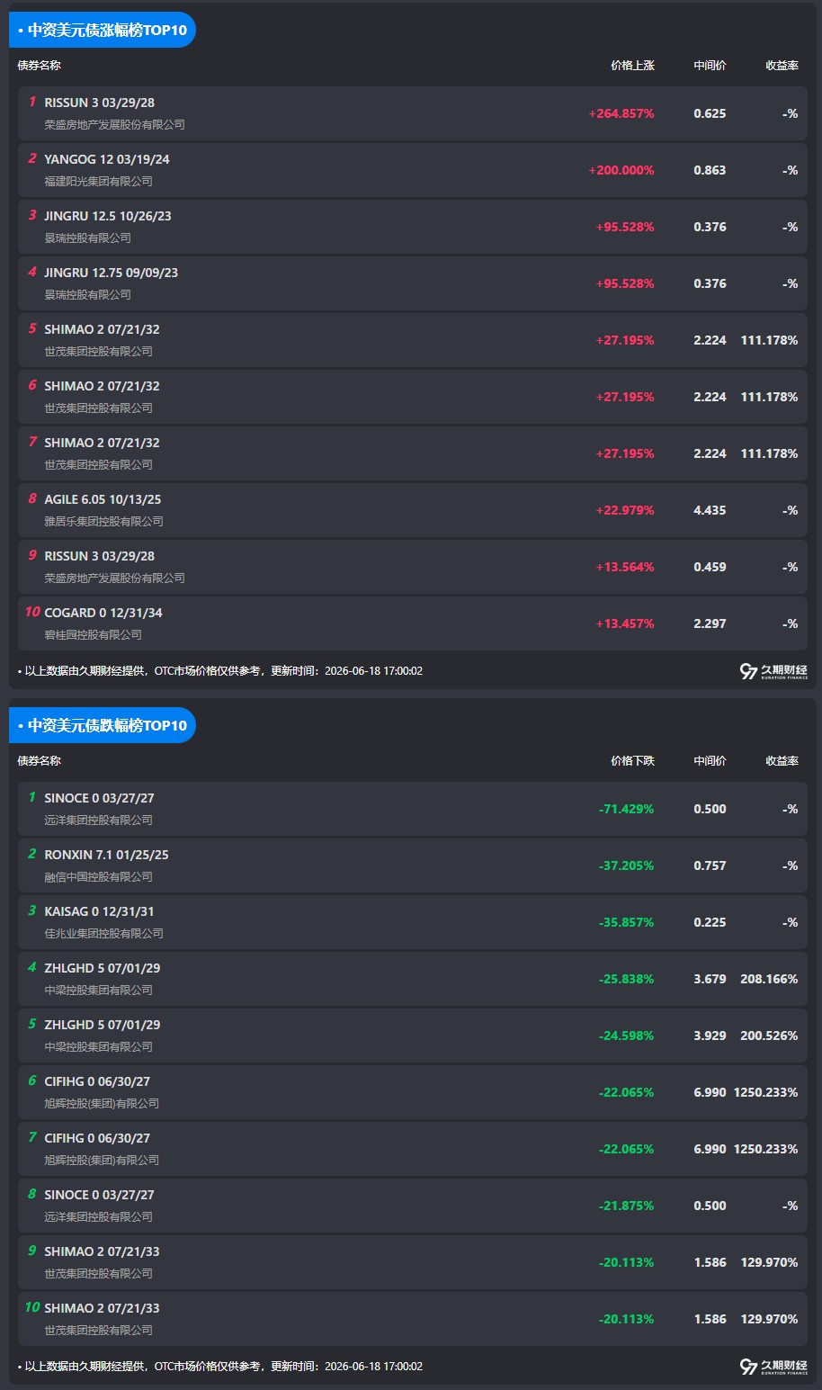Select the 4.435 mid price

click(x=710, y=511)
